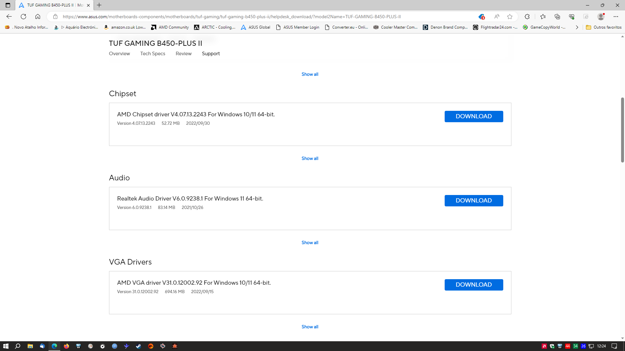Open the Denon Brand Comp... bookmark
This screenshot has width=625, height=351.
coord(445,27)
